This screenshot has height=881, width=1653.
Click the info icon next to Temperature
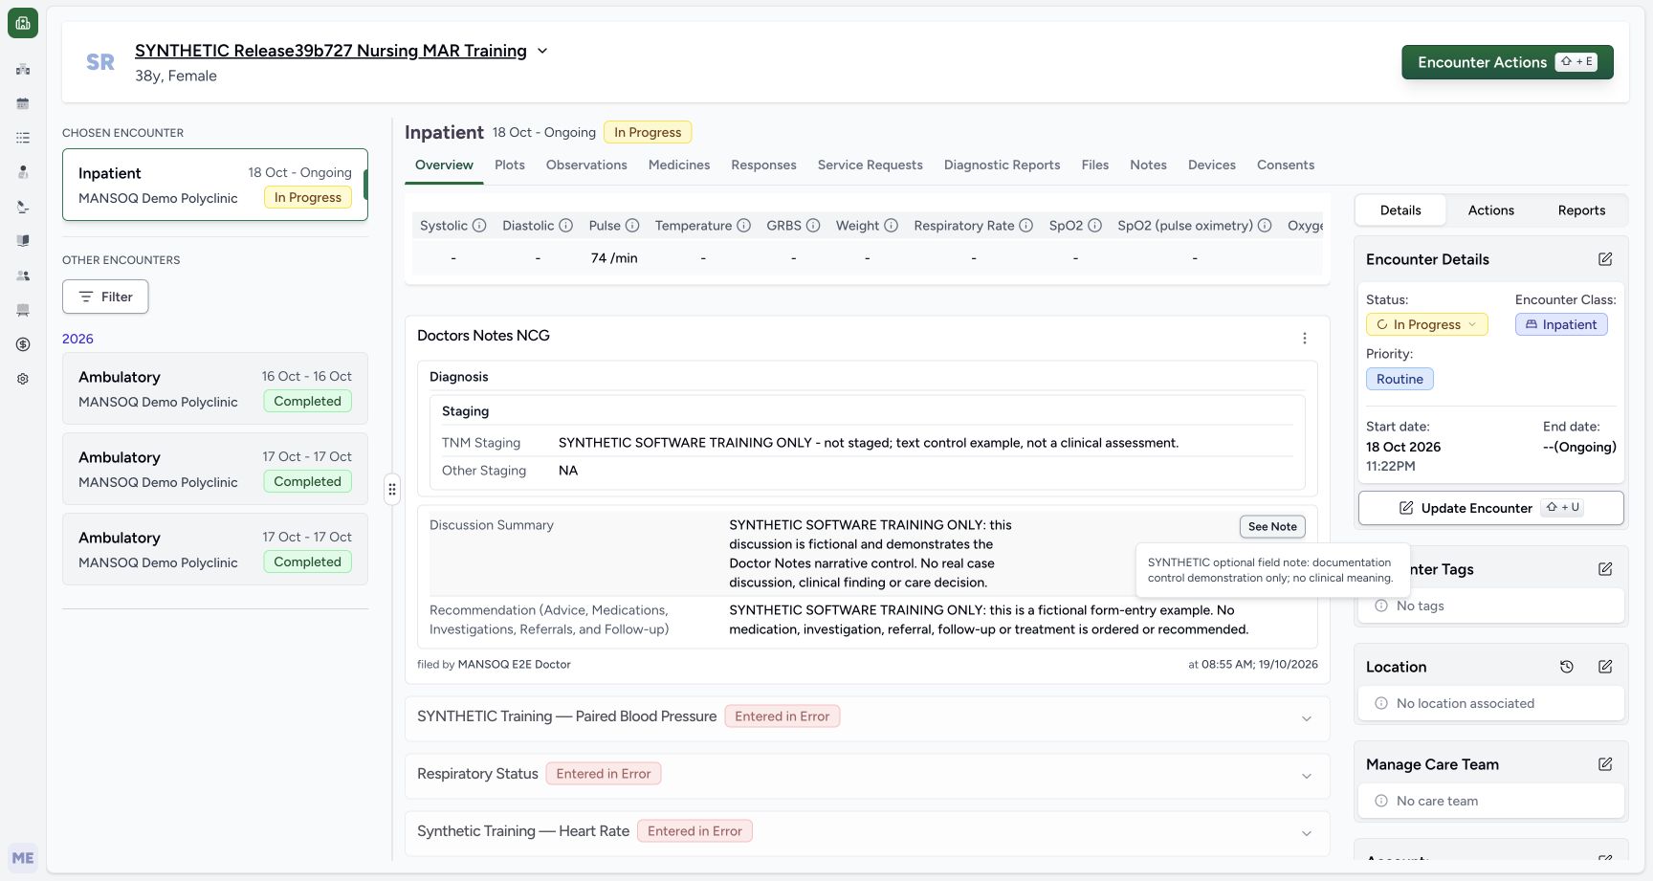[743, 226]
